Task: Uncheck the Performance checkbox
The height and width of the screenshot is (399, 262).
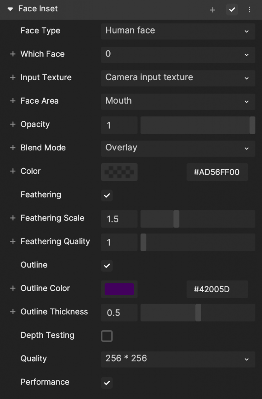Action: coord(107,383)
